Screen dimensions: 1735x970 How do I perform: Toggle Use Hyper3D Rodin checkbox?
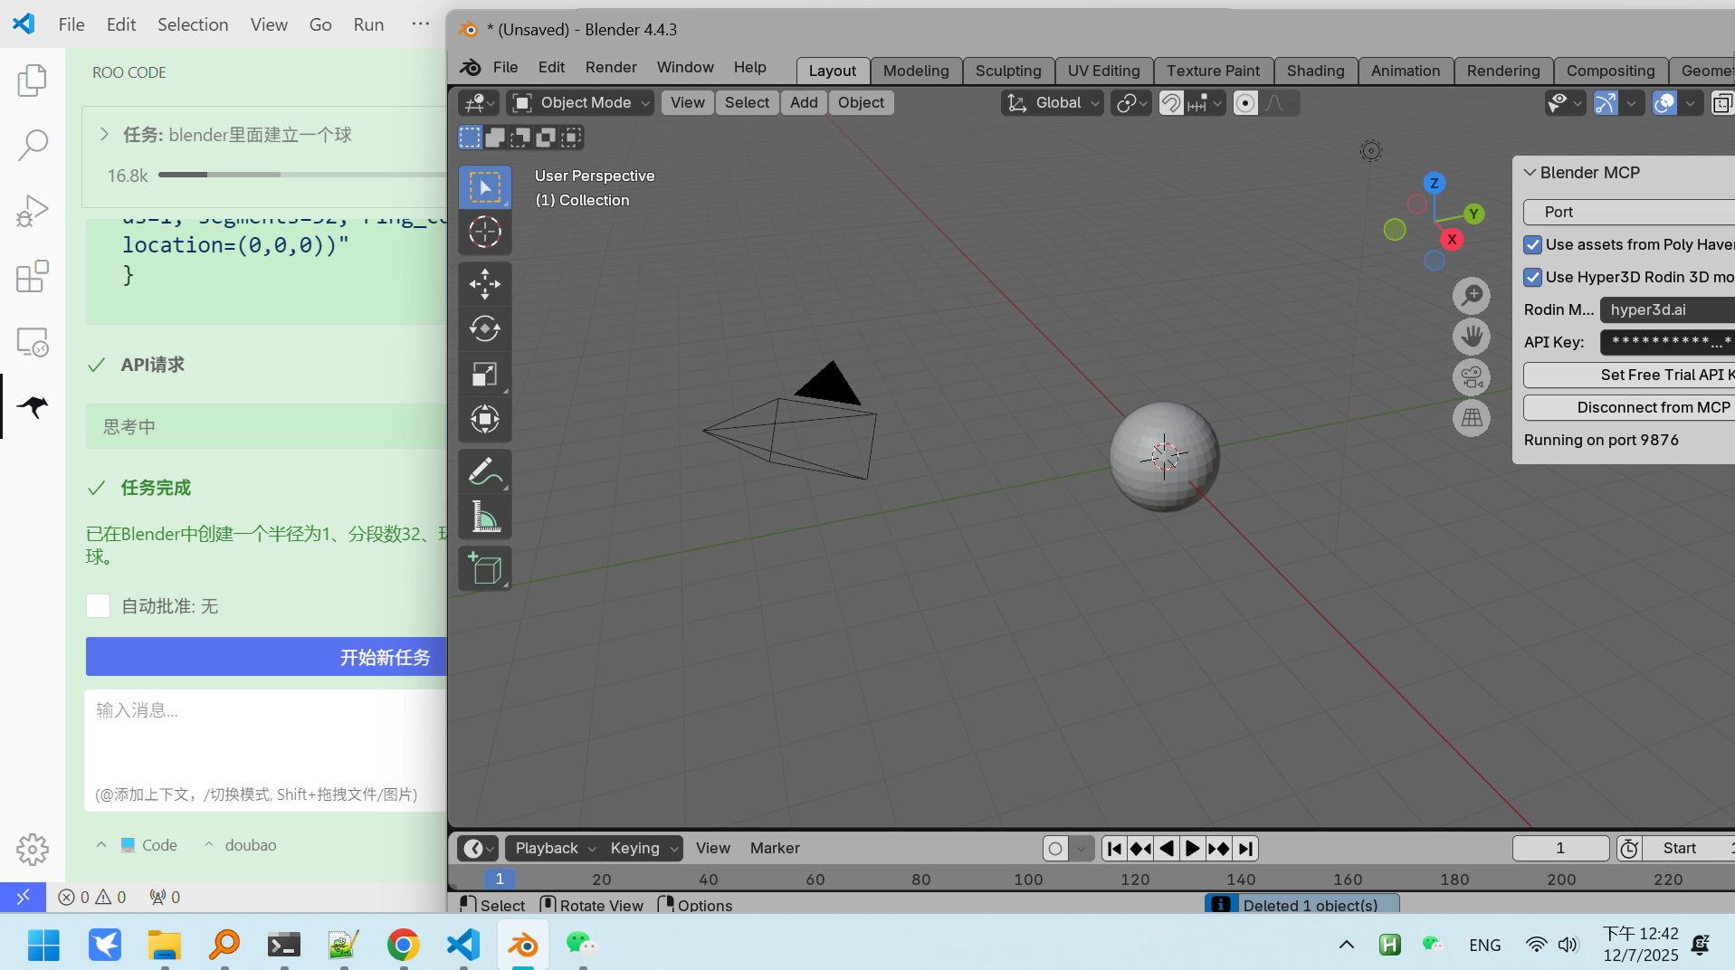tap(1532, 277)
